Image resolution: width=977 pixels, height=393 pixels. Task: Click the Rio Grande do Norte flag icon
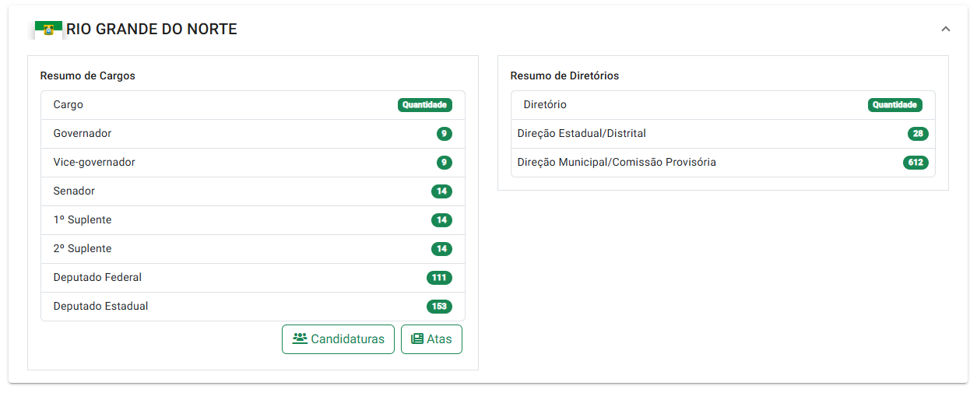click(48, 30)
